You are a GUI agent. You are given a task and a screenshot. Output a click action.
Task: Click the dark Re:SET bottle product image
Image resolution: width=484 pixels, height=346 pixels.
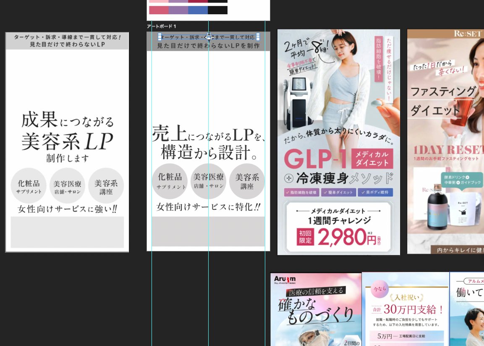click(x=437, y=207)
